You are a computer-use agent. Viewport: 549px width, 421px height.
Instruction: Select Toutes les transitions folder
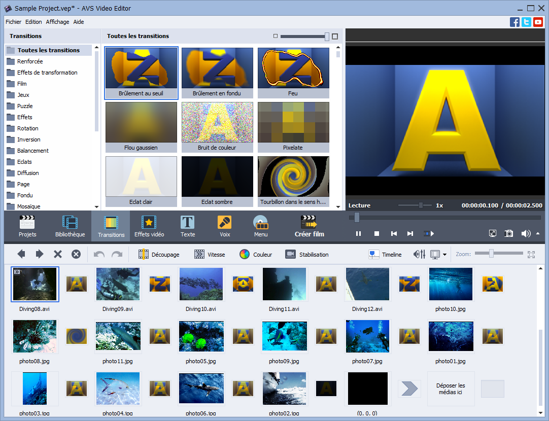[x=49, y=50]
